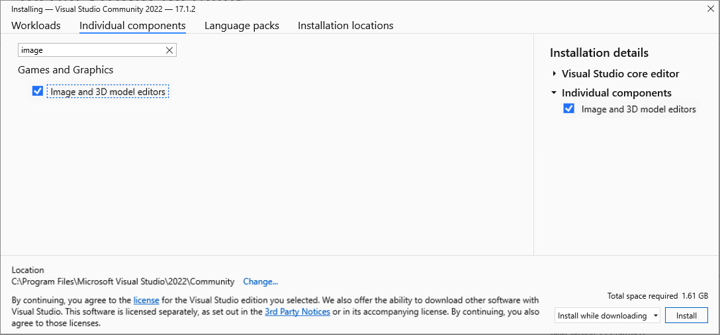Screen dimensions: 720x335
Task: Click Change... to modify install location
Action: [260, 281]
